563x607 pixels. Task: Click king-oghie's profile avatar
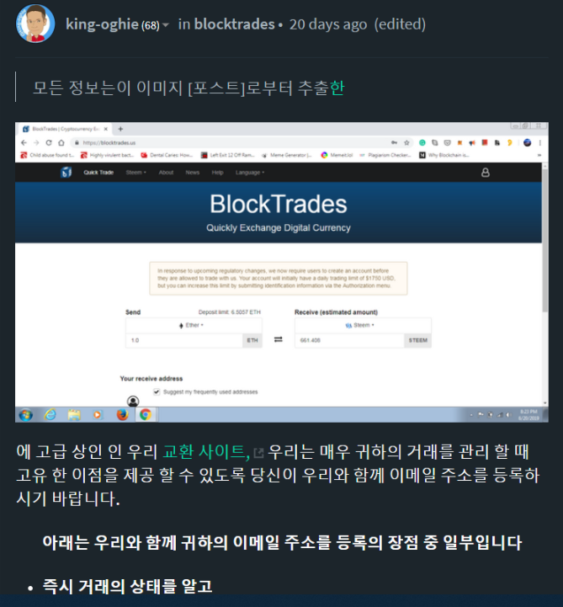35,24
